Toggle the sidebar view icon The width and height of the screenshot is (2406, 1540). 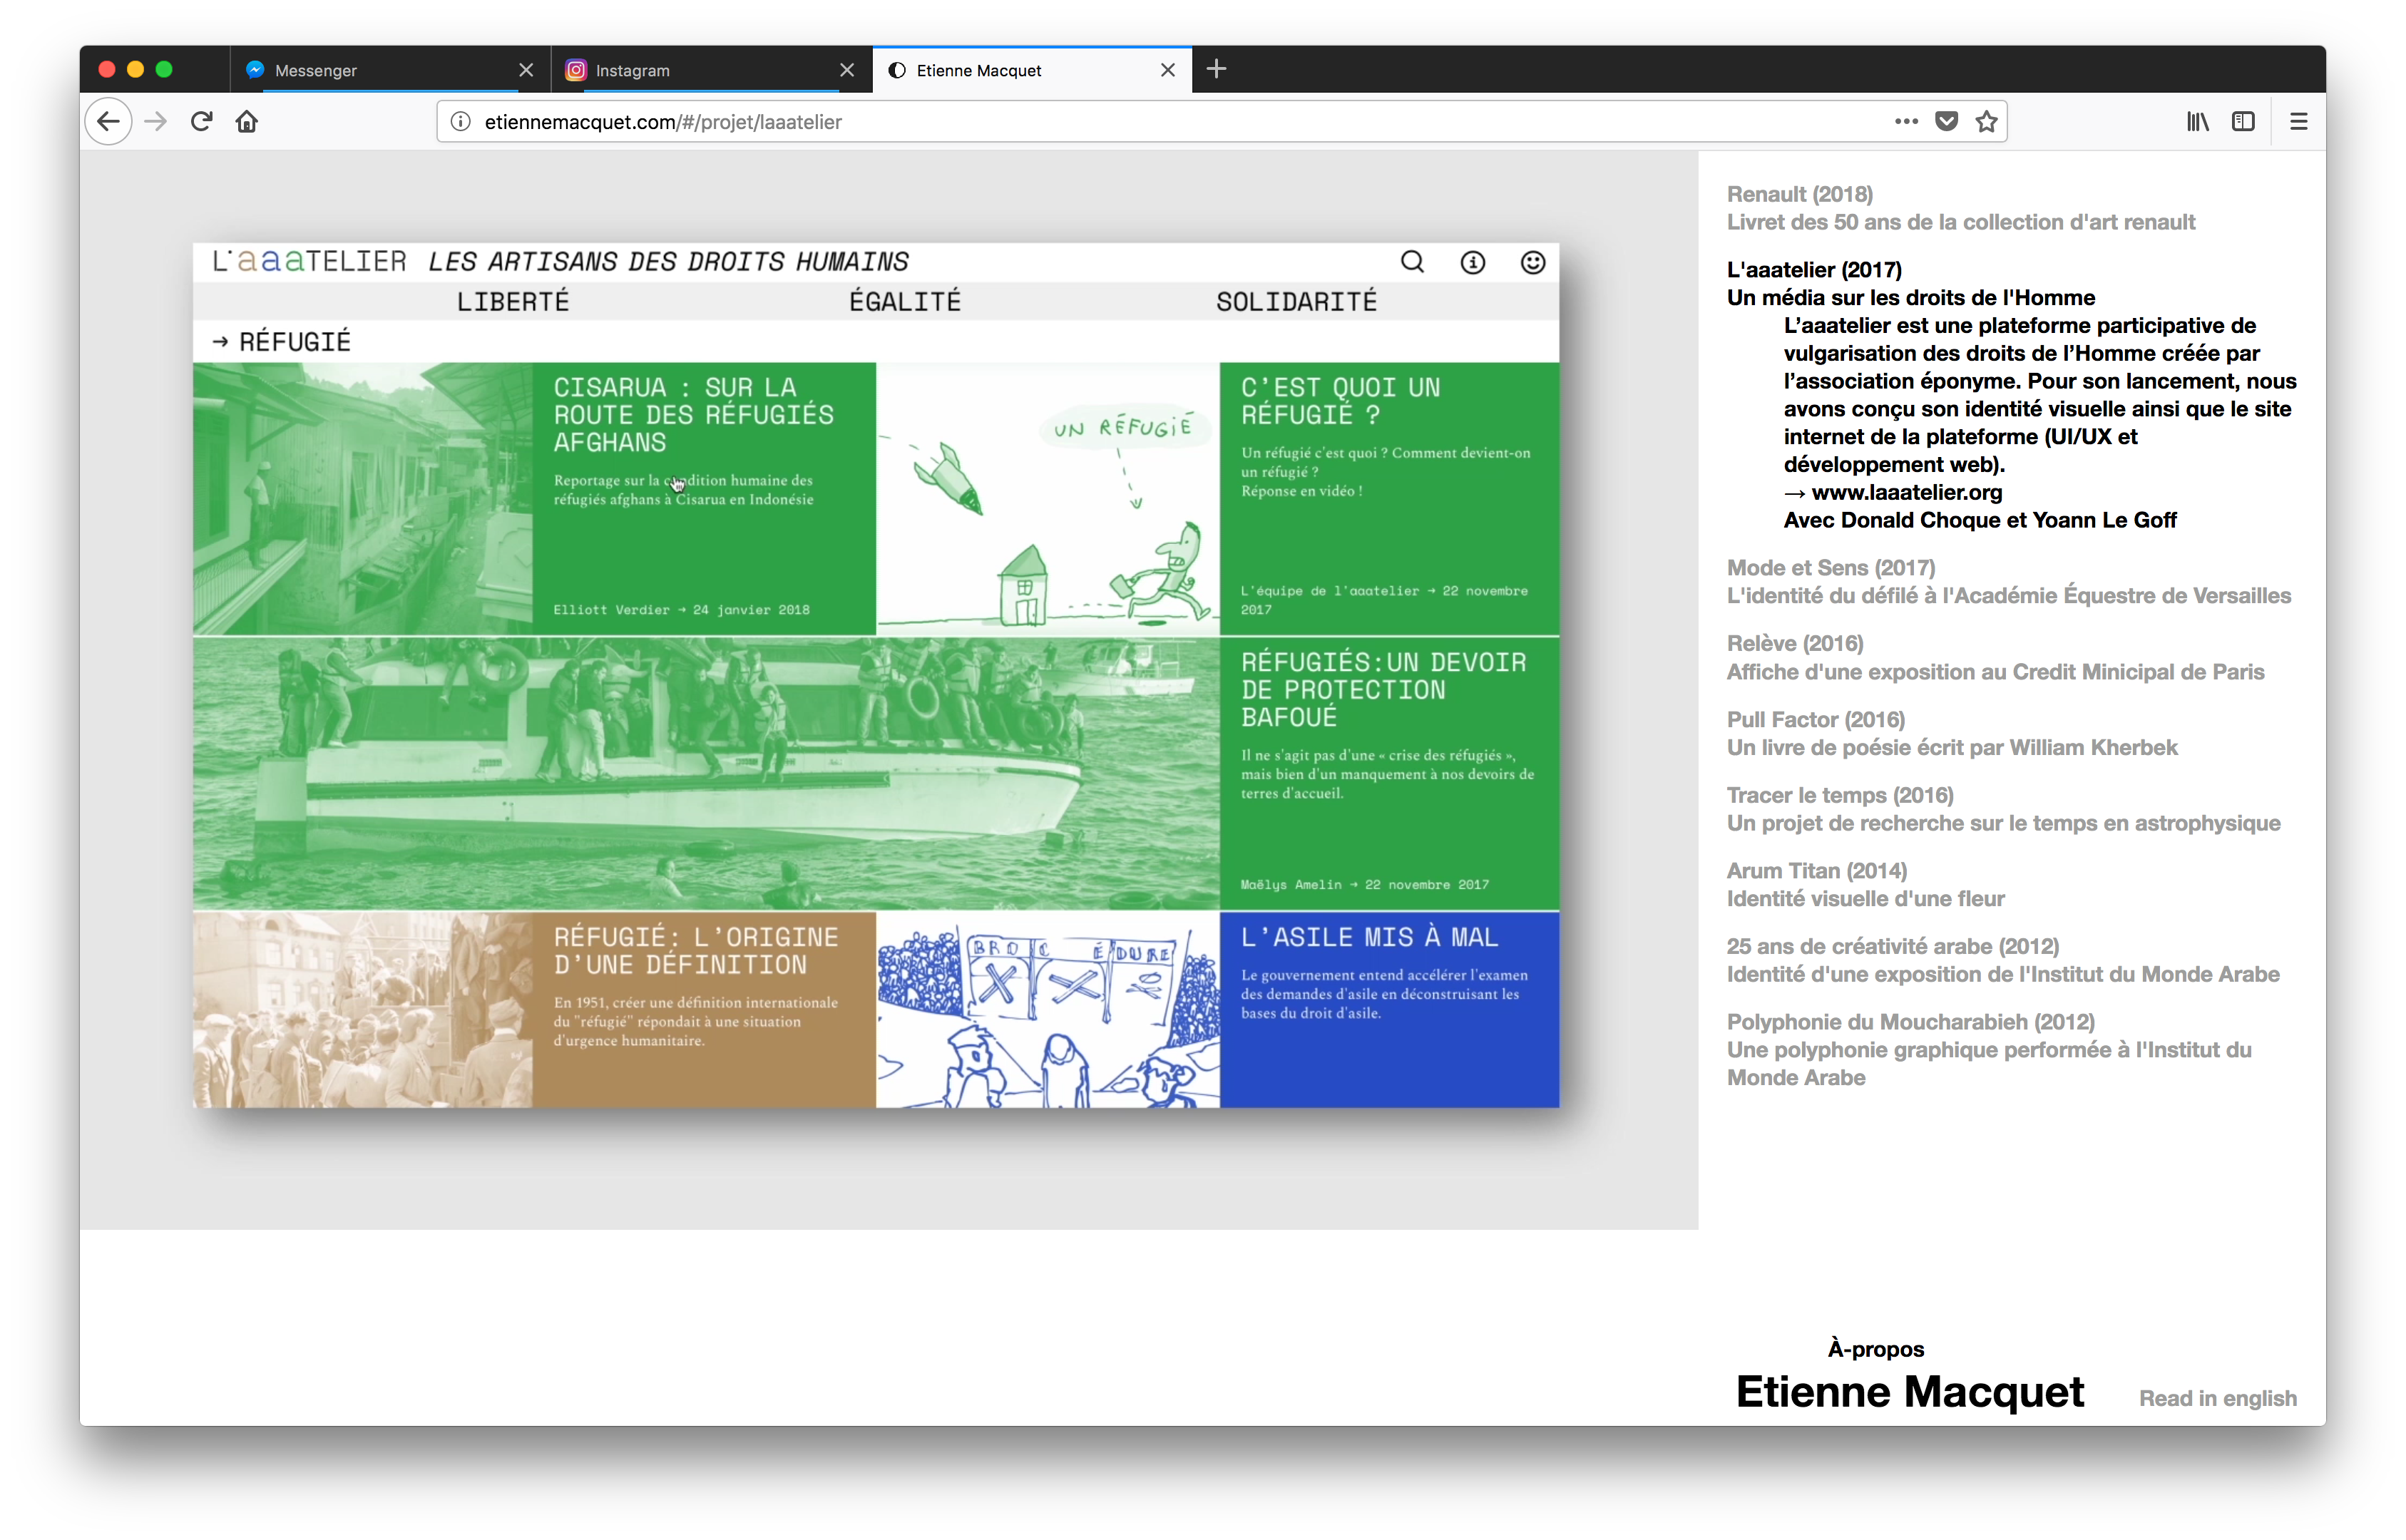click(x=2243, y=122)
